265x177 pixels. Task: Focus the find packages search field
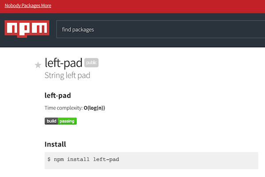(161, 29)
